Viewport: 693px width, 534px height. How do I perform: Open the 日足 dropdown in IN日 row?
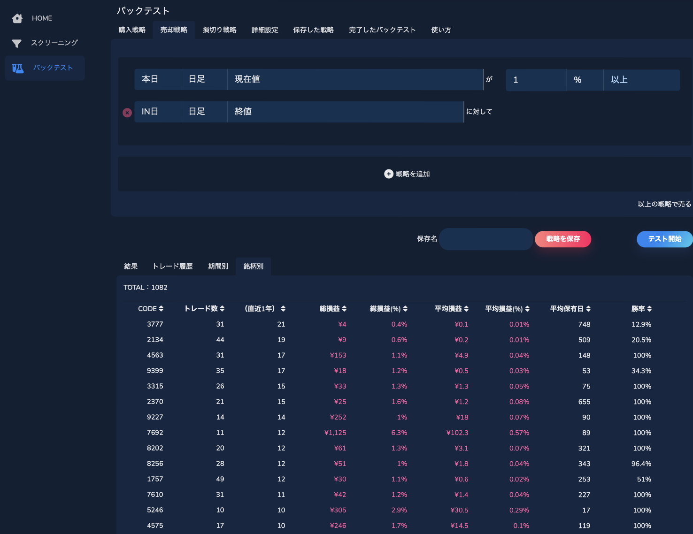(x=204, y=112)
